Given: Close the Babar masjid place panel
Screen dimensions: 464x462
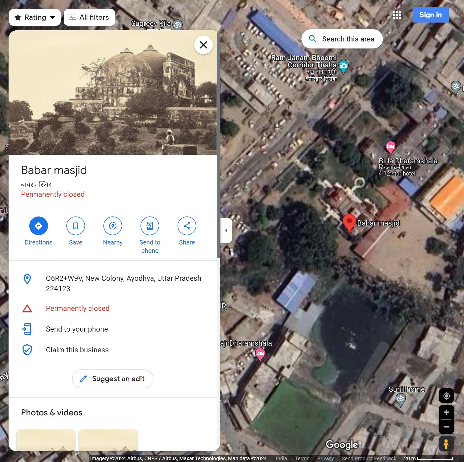Looking at the screenshot, I should (203, 45).
